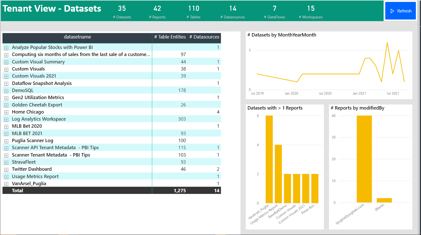This screenshot has width=421, height=235.
Task: Expand the Log Analytics Workspace row
Action: (x=6, y=119)
